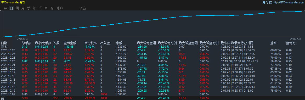Screen dimensions: 305x100
Task: Select the 2026.10.14 row date
Action: [x=8, y=83]
